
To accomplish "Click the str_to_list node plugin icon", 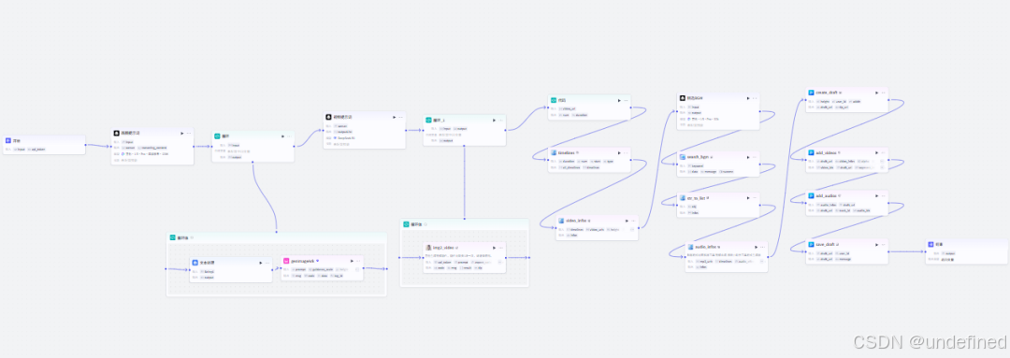I will (x=682, y=197).
